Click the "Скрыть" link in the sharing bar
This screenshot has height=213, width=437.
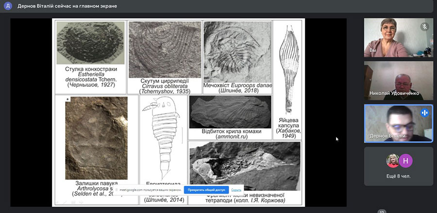[x=236, y=190]
